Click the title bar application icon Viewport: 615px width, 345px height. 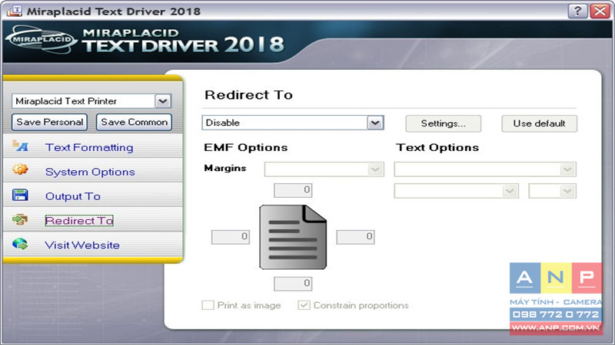(x=15, y=11)
